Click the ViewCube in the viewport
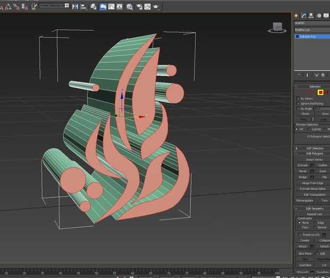This screenshot has width=330, height=278. (x=277, y=26)
